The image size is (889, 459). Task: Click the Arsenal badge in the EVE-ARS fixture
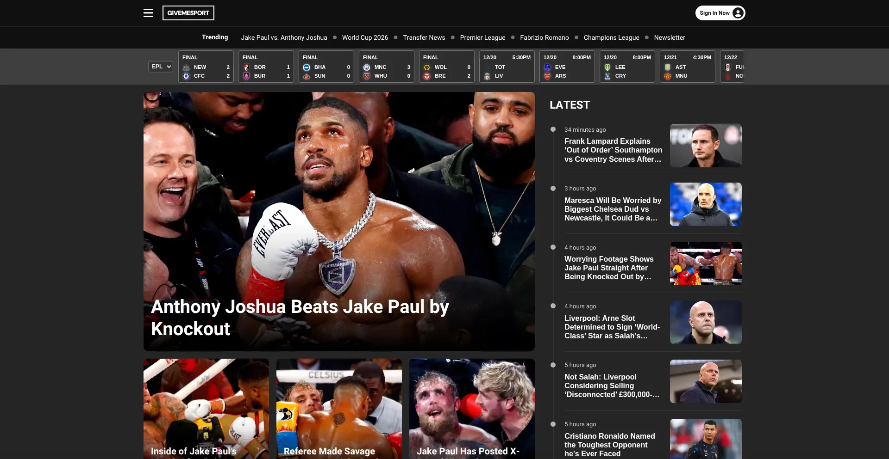pyautogui.click(x=547, y=76)
